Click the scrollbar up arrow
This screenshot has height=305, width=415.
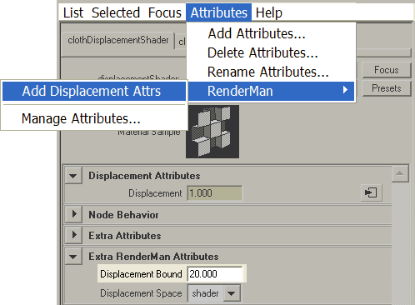click(400, 173)
